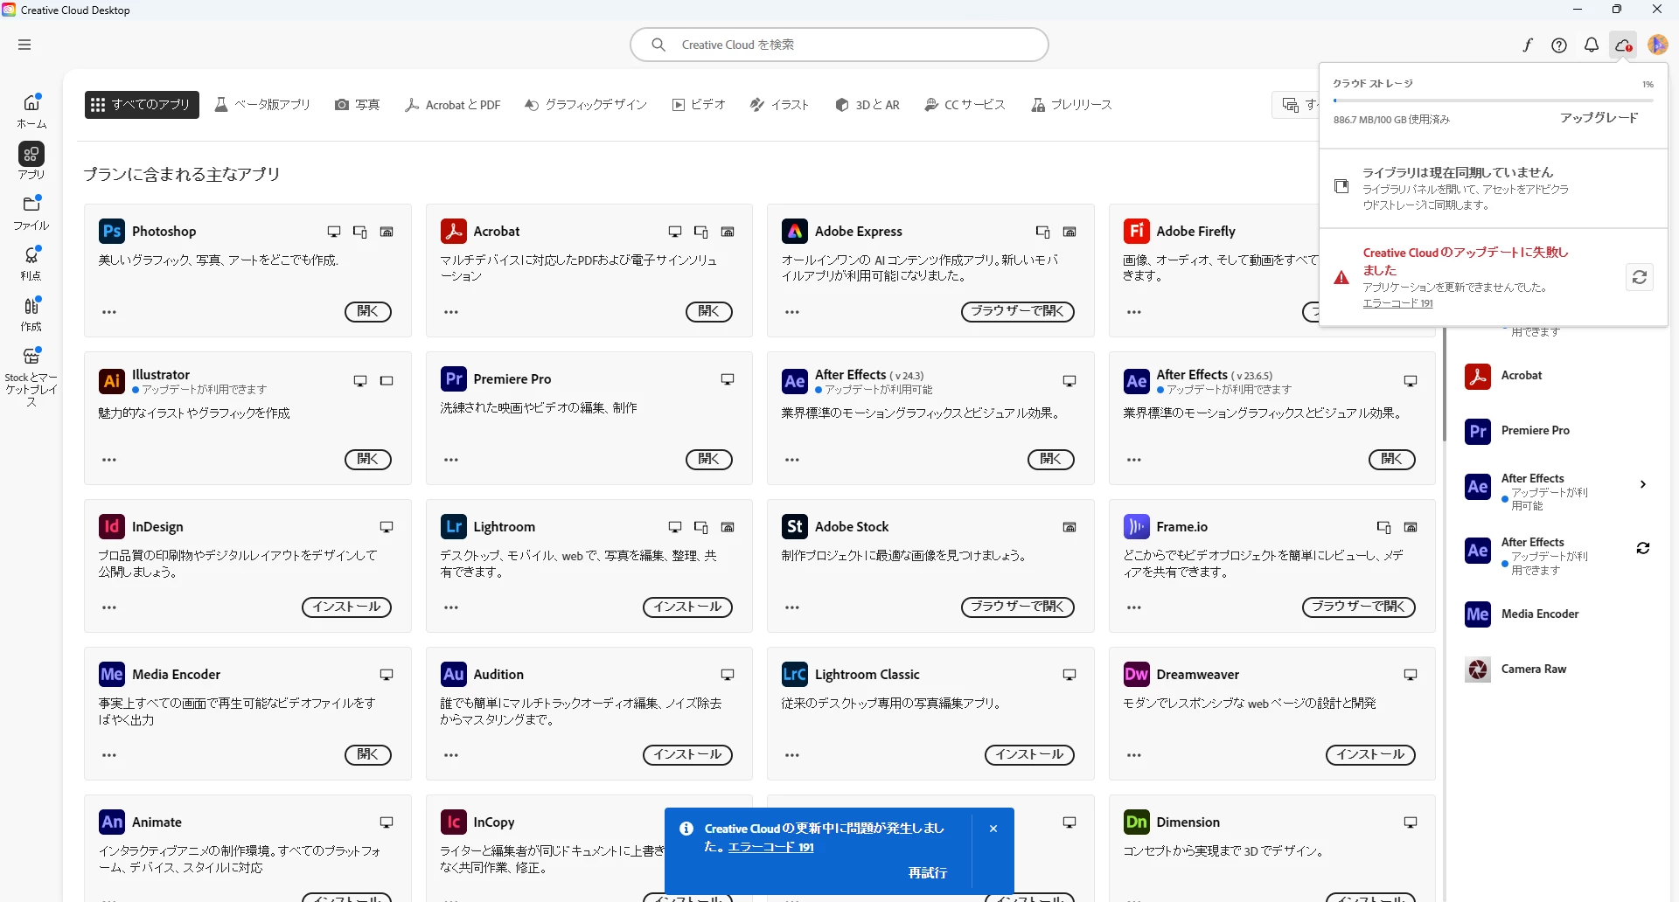Open the help question mark icon

(x=1559, y=45)
